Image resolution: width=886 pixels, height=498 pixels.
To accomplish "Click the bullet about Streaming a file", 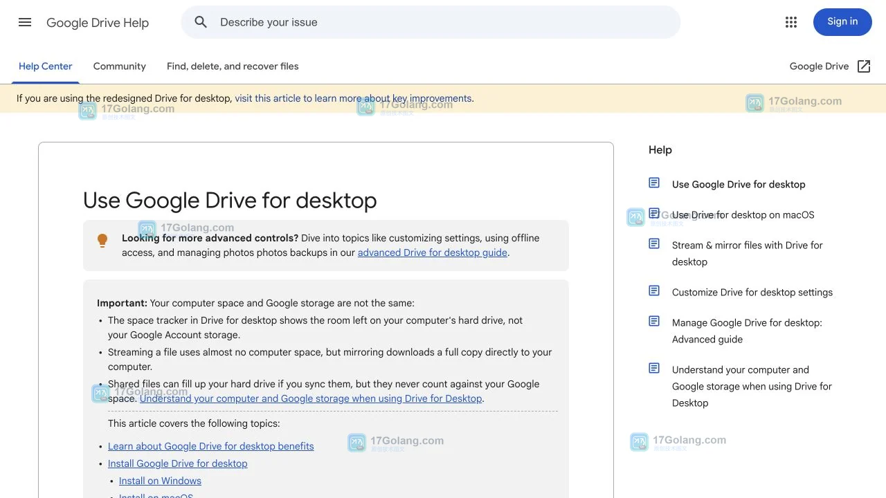I will tap(329, 359).
